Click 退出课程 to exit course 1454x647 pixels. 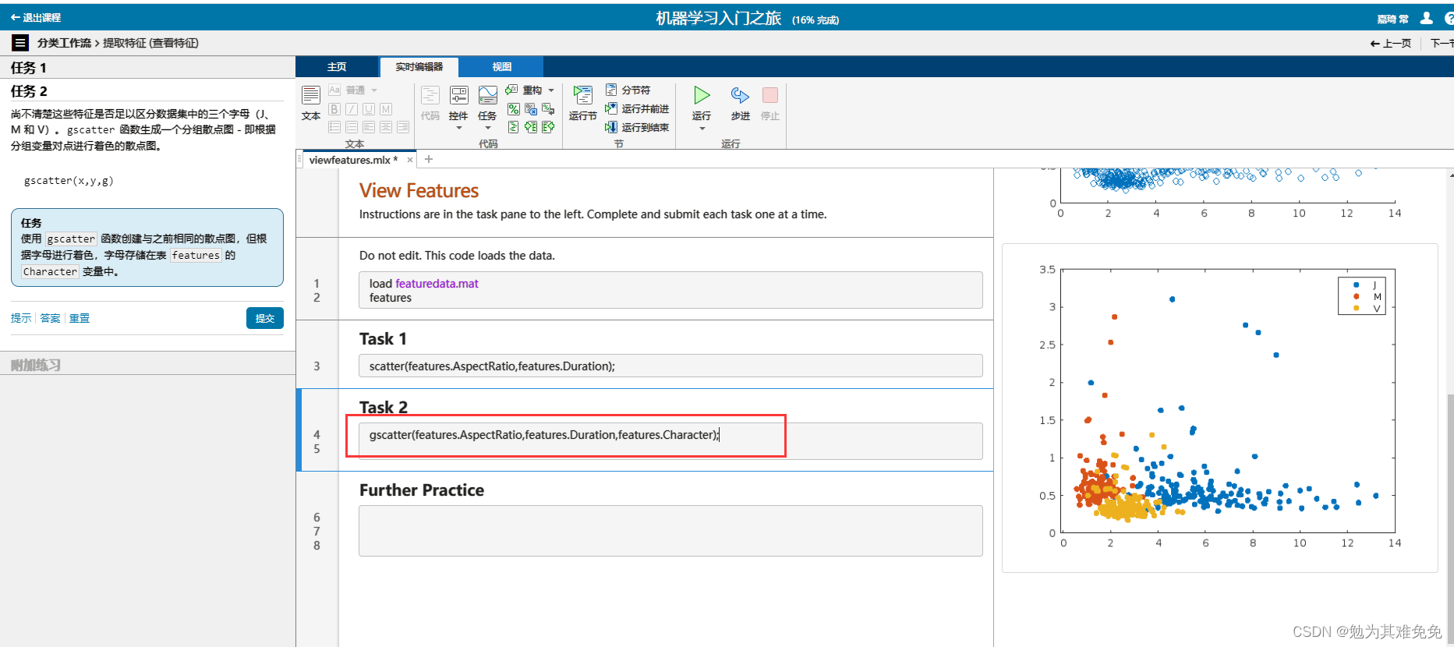[36, 18]
